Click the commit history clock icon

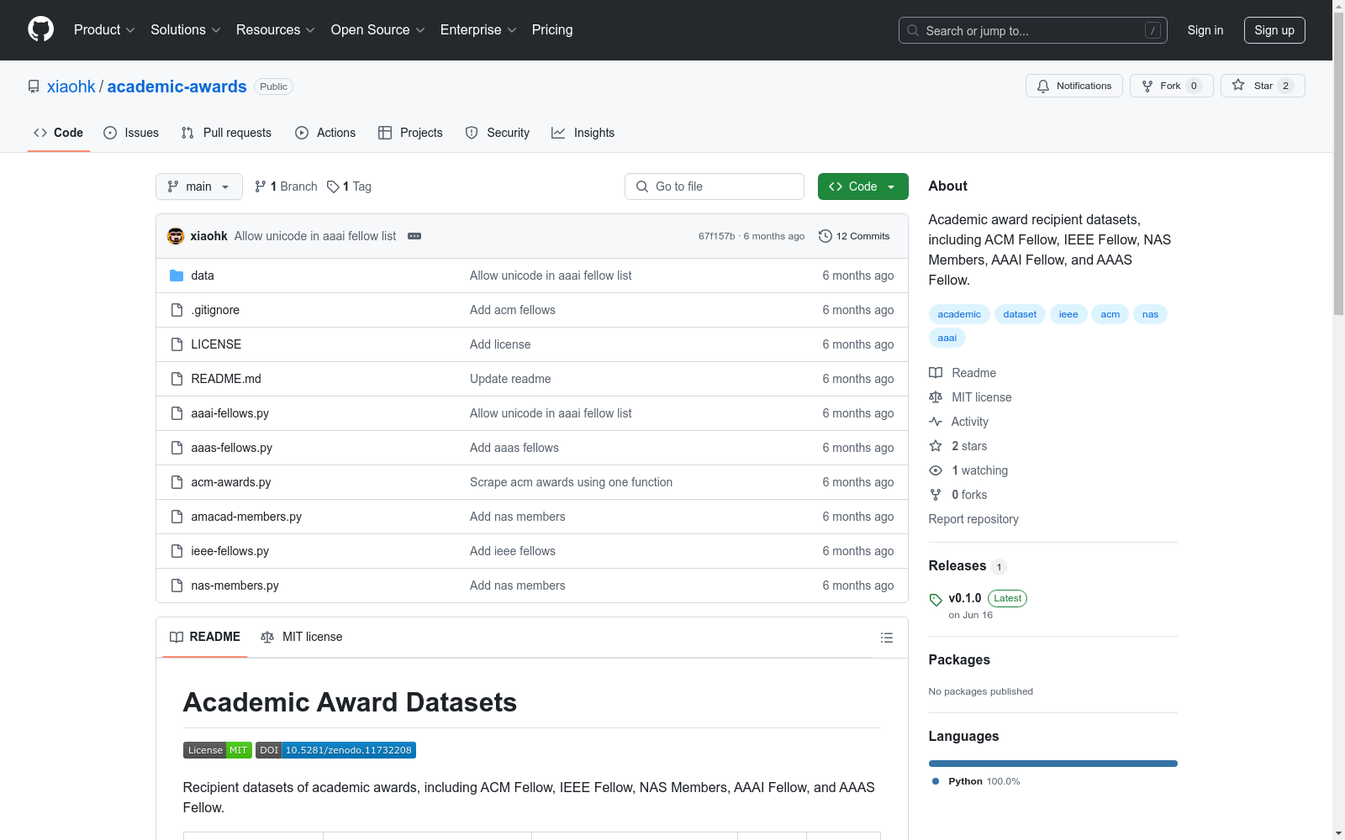point(825,236)
